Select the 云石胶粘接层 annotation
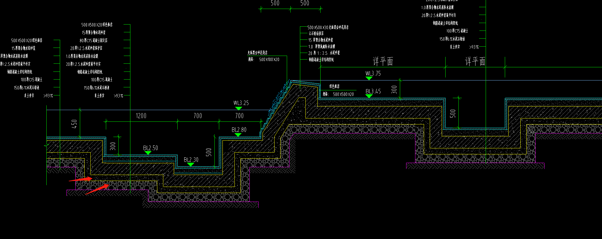This screenshot has width=602, height=239. (316, 34)
